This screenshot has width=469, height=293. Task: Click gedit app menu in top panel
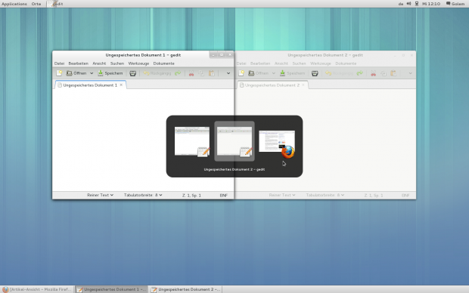click(x=56, y=4)
